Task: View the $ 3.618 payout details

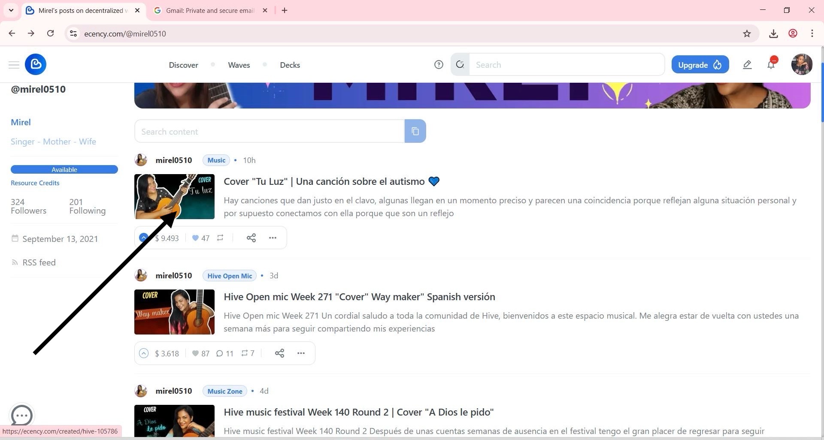Action: 167,353
